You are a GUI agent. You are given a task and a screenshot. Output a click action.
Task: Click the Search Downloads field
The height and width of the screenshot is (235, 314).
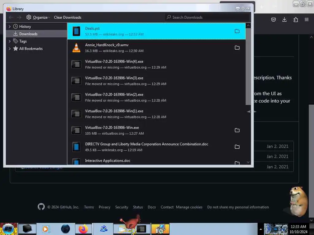click(208, 17)
